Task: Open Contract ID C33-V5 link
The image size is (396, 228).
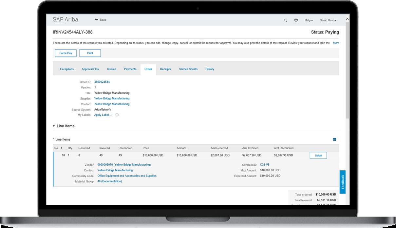Action: click(265, 165)
